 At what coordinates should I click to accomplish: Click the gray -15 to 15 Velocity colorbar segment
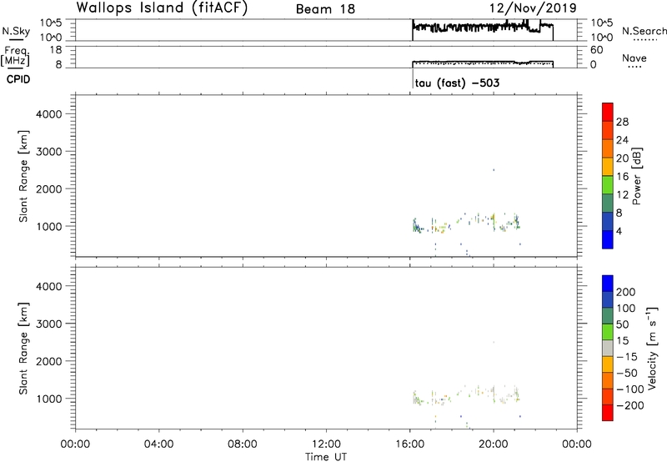tap(608, 349)
